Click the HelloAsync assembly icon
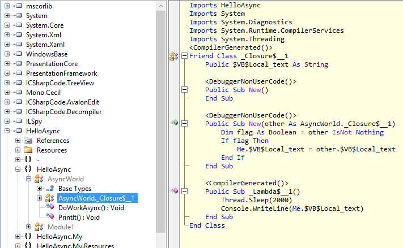403x248 pixels. (19, 130)
